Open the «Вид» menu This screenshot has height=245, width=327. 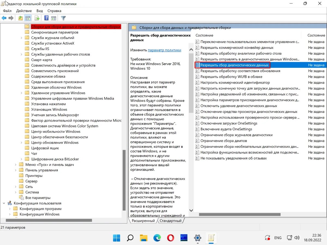(x=40, y=11)
